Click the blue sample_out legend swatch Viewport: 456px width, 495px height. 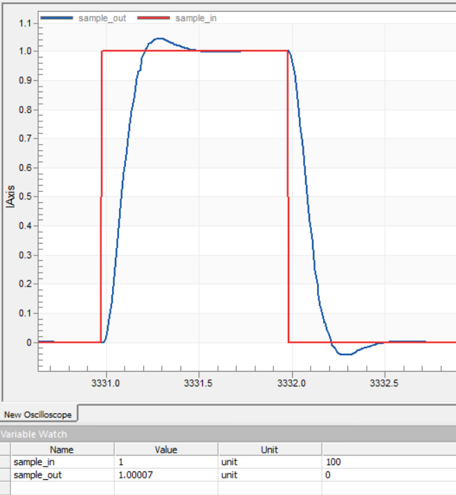tap(57, 18)
